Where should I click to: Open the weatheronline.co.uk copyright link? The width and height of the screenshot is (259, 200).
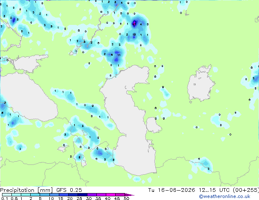[225, 196]
